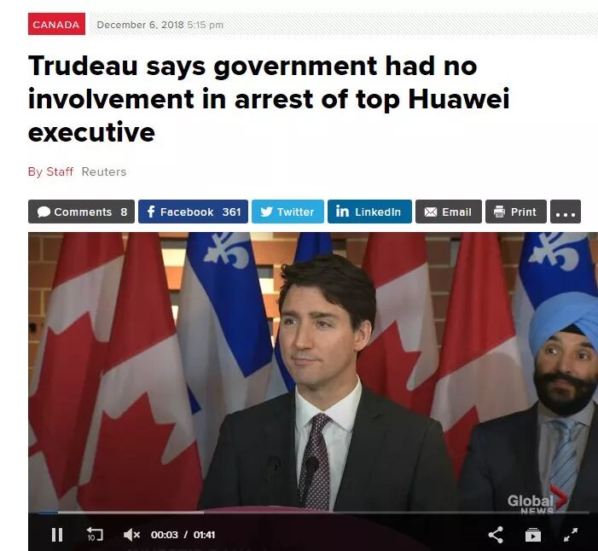Click the video elapsed time display
The height and width of the screenshot is (551, 598).
(x=165, y=535)
